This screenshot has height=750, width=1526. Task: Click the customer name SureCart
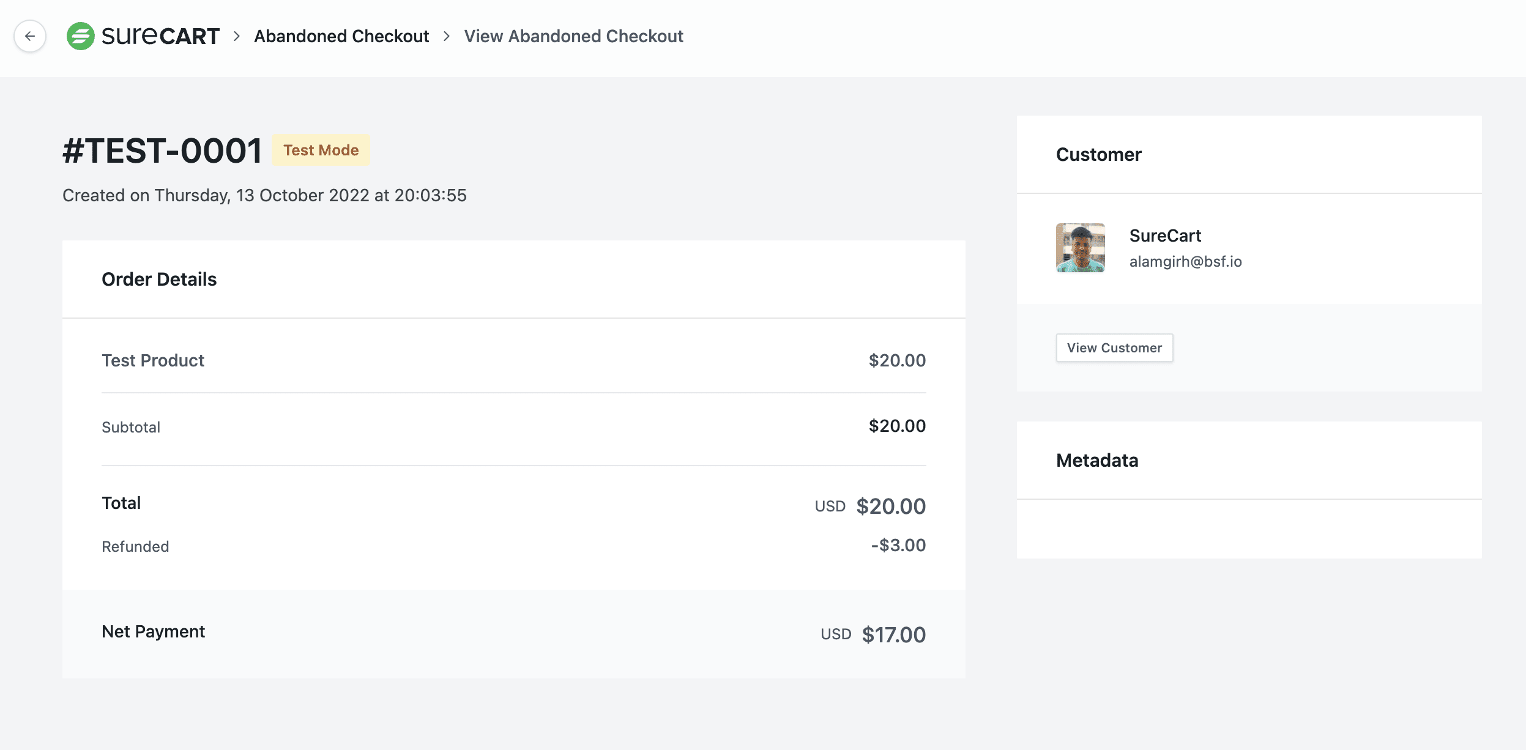1165,236
